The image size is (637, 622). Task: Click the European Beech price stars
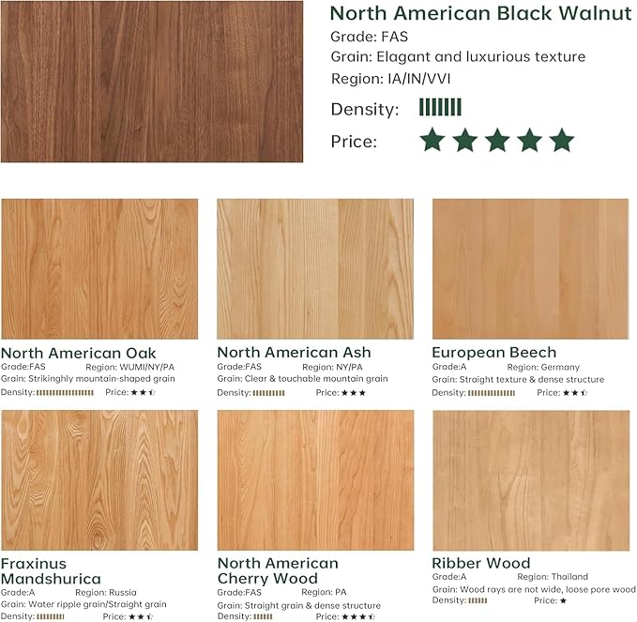tap(575, 393)
